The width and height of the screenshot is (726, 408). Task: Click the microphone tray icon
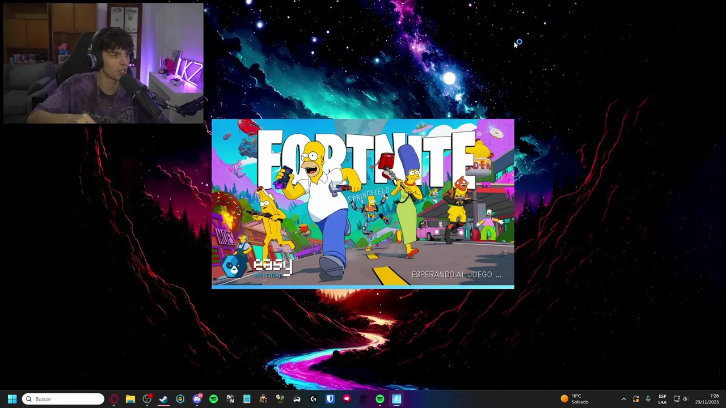point(648,399)
